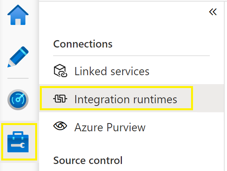Click the Integration runtimes connector icon
This screenshot has height=171, width=227.
point(60,99)
